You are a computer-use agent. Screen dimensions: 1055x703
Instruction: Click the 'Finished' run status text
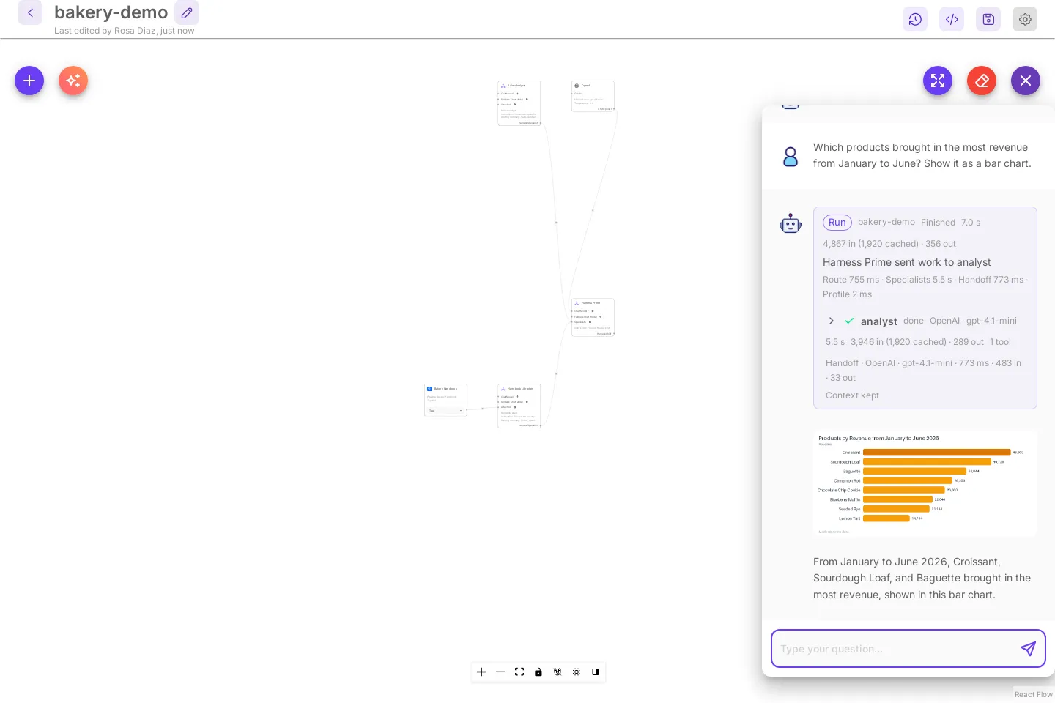938,223
